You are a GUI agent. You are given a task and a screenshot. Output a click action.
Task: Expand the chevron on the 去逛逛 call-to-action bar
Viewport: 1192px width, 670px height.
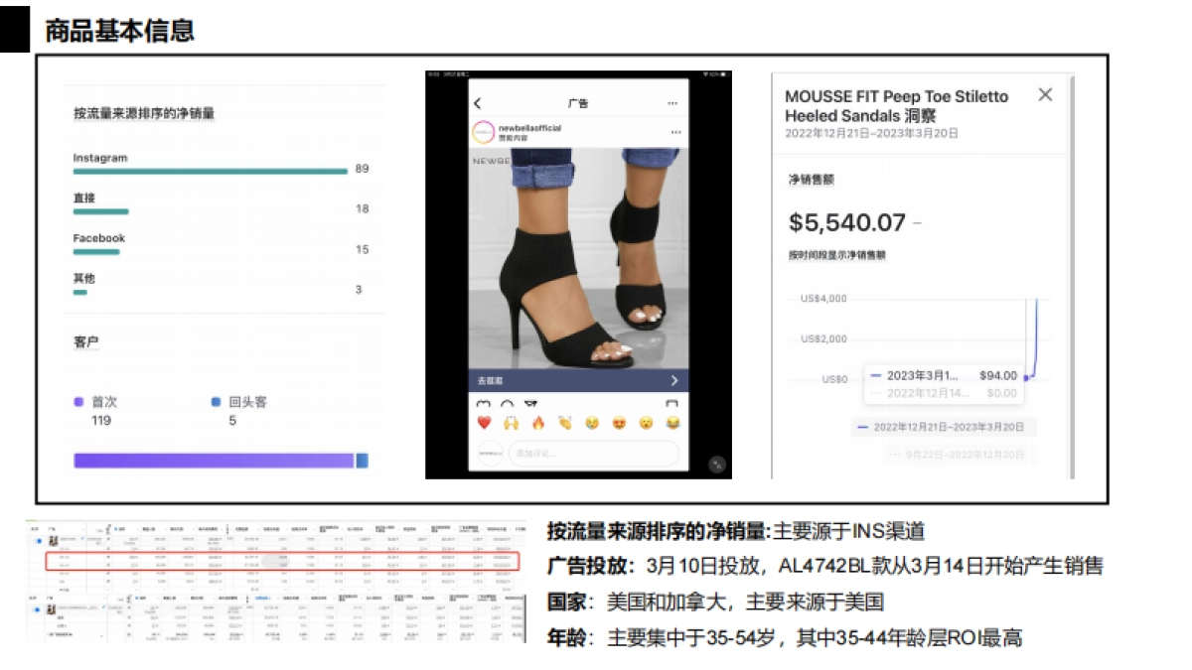click(674, 381)
